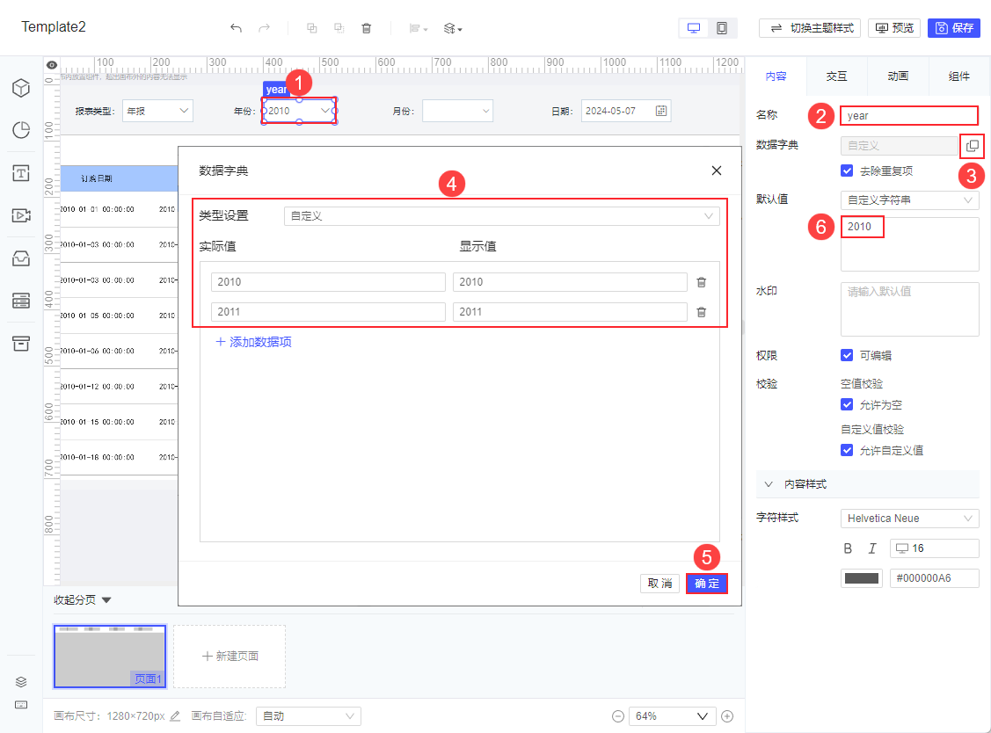Click the 显示值 field with 2011
The image size is (991, 733).
(x=570, y=311)
